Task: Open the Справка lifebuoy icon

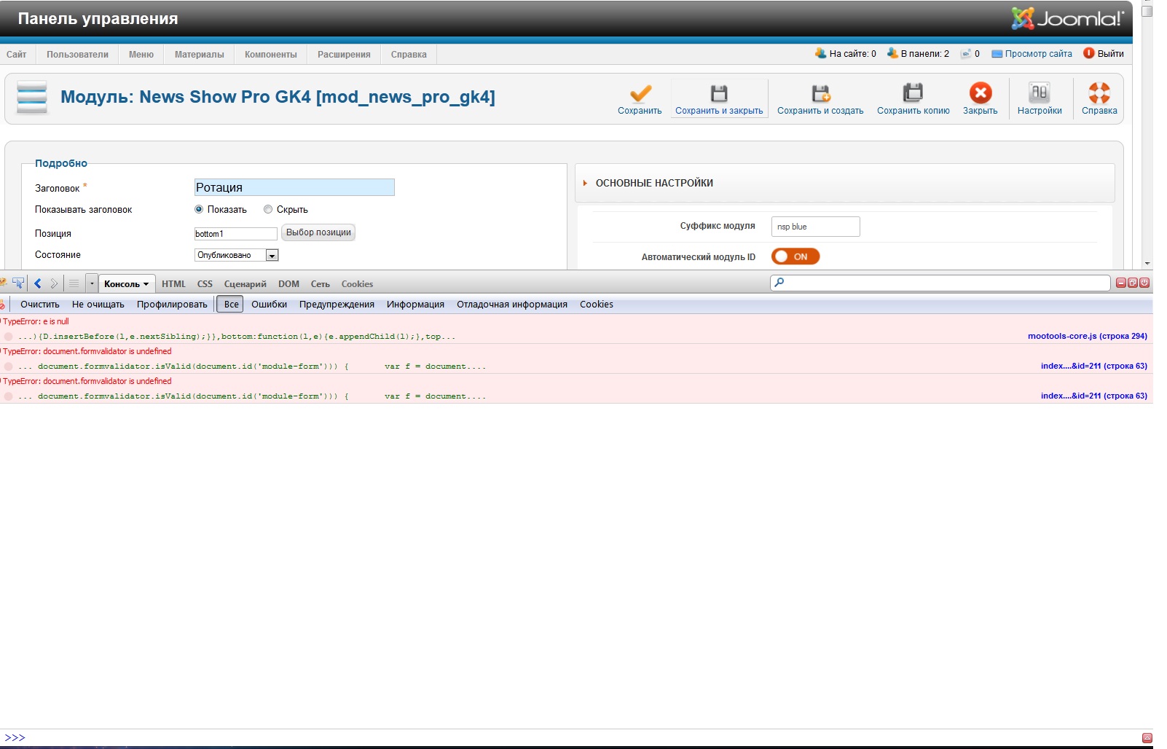Action: pos(1099,93)
